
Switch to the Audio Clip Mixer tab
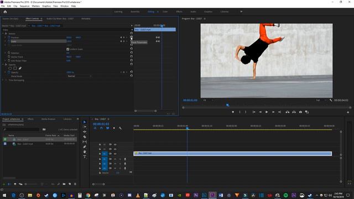point(60,19)
